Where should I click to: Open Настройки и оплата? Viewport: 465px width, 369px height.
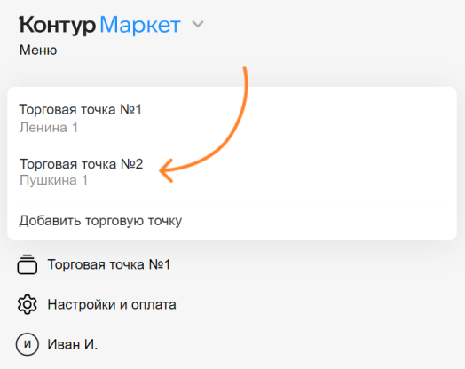tap(112, 304)
